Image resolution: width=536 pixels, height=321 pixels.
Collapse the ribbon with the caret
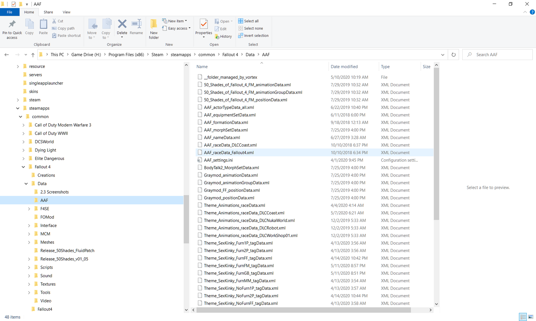pyautogui.click(x=525, y=12)
